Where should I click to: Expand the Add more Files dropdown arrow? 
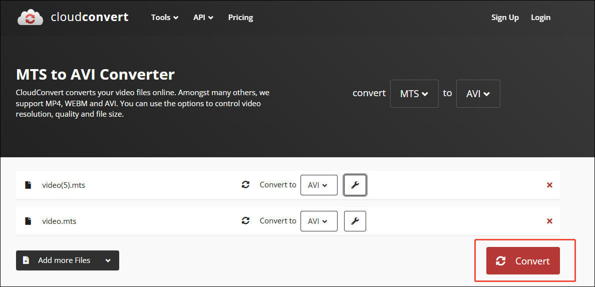point(108,261)
